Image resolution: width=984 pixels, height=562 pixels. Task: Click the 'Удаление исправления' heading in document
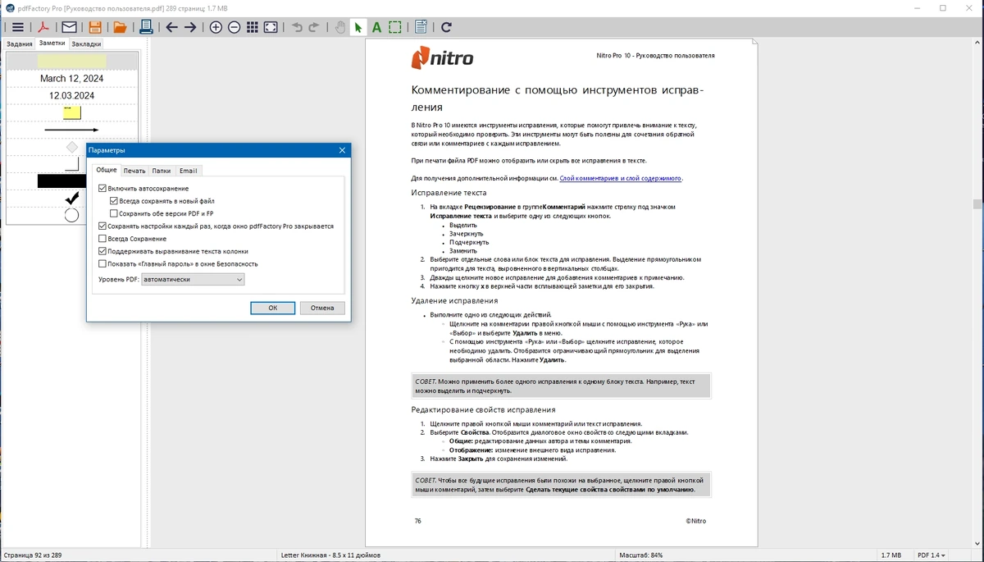click(x=454, y=300)
